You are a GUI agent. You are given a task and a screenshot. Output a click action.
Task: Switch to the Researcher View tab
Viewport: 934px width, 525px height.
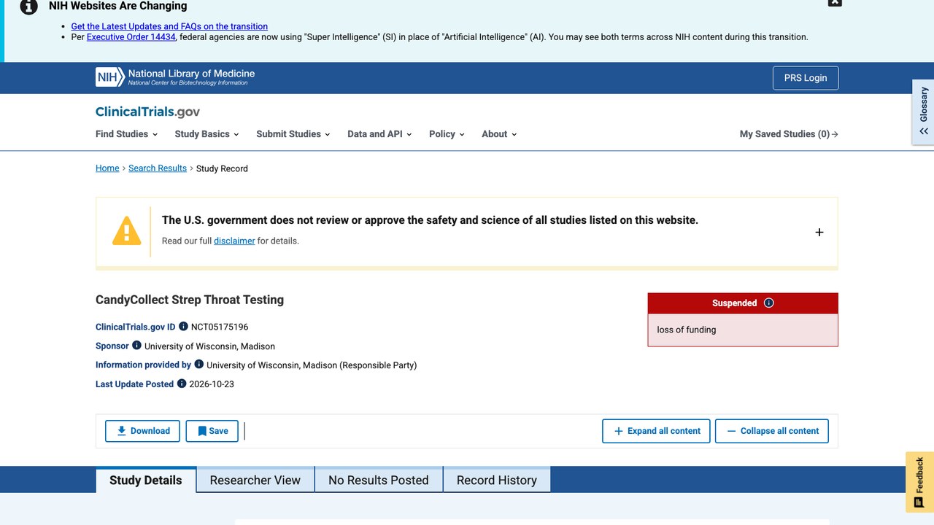click(255, 480)
